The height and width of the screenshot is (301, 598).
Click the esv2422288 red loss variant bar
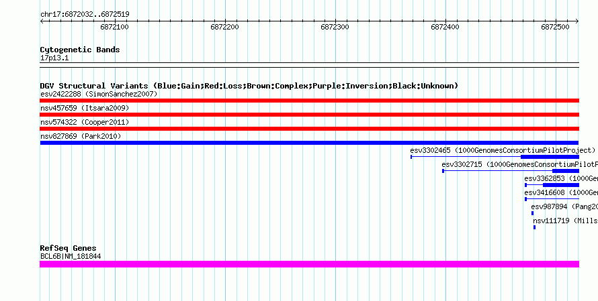[309, 101]
